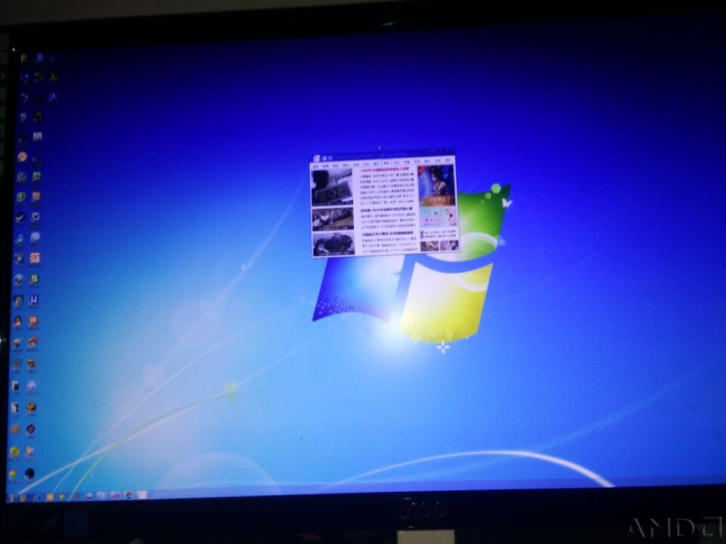Open the middle bold black headline in popup

coord(386,209)
